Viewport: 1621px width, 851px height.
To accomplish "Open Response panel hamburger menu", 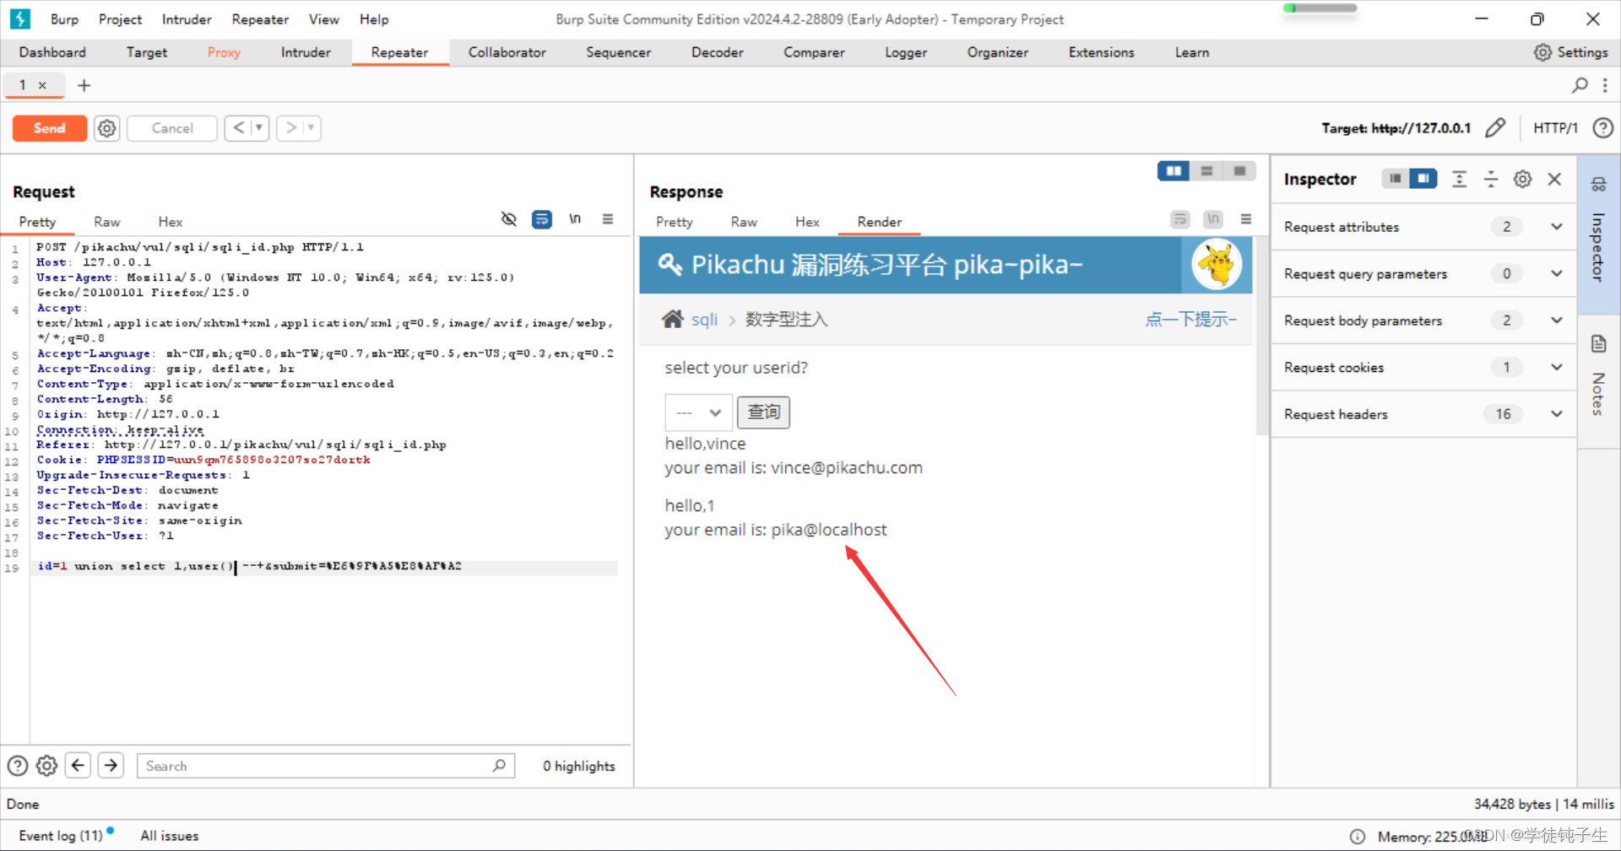I will tap(1246, 219).
